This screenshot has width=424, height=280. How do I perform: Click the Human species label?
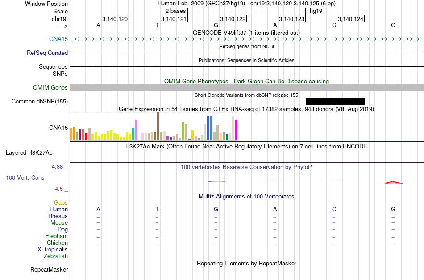(x=58, y=209)
